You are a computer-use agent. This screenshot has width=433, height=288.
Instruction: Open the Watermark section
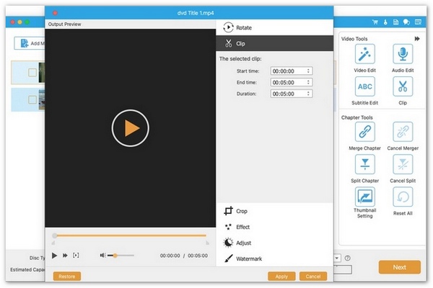(274, 258)
